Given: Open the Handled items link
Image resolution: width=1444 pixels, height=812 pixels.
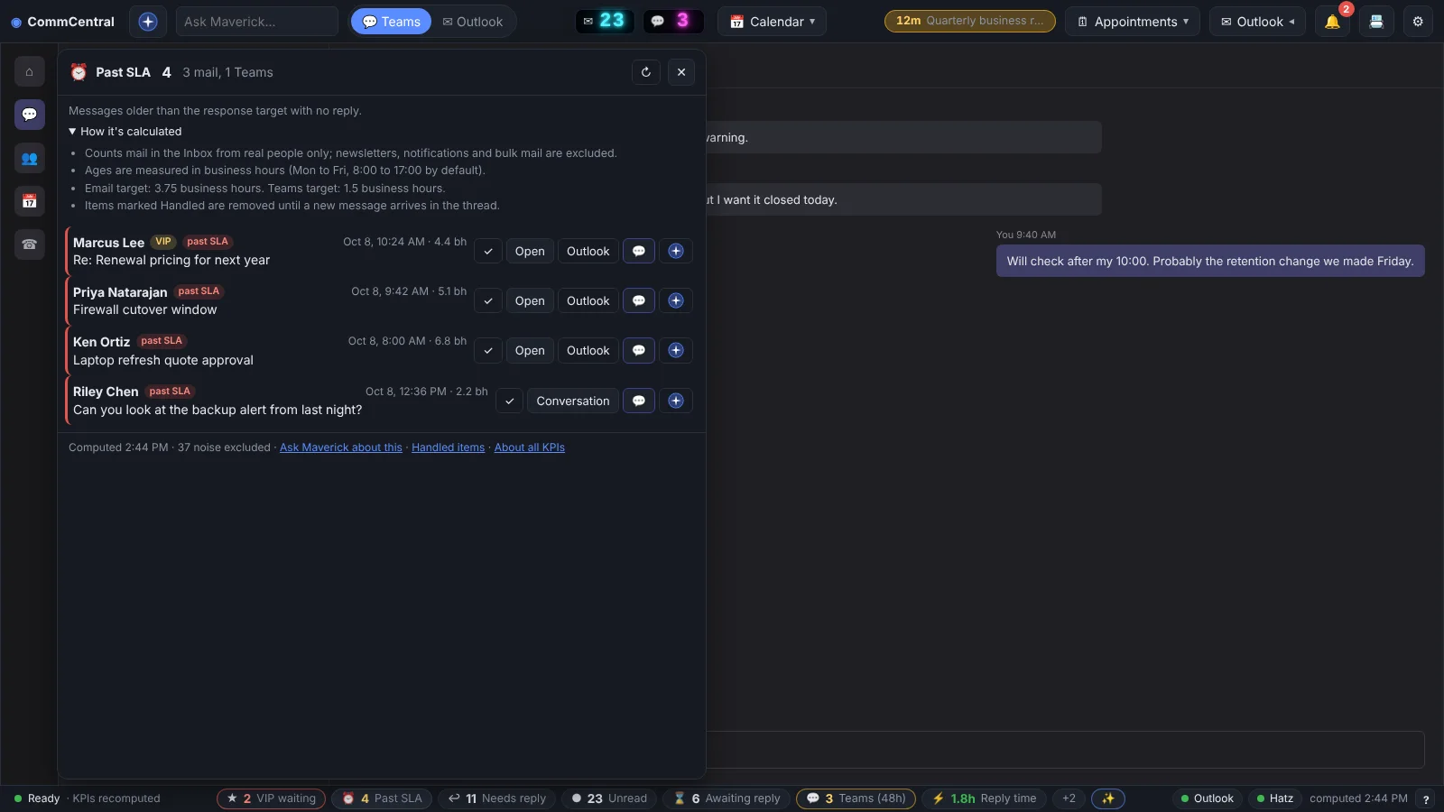Looking at the screenshot, I should click(449, 448).
